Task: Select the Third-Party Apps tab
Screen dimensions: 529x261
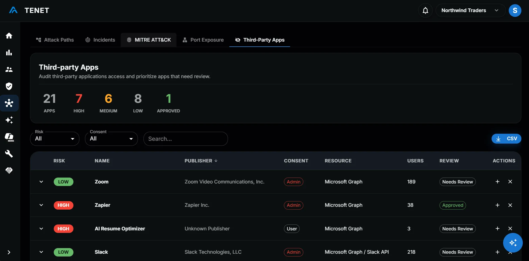Action: pos(260,40)
